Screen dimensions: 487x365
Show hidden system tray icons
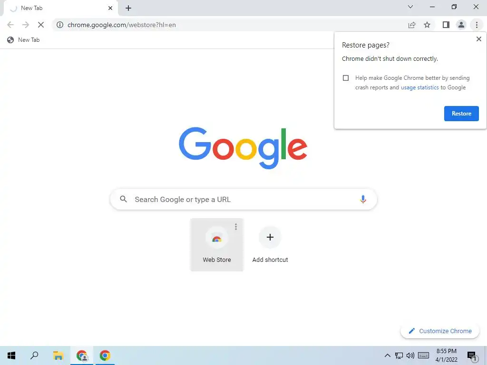pos(387,355)
